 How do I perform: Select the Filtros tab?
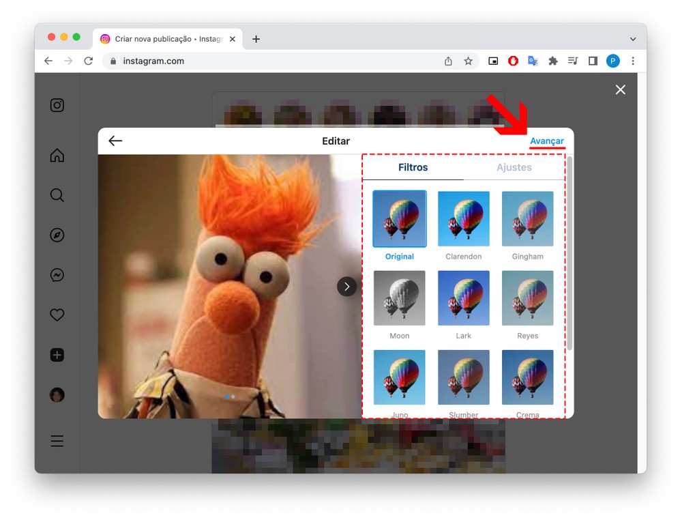click(x=413, y=167)
